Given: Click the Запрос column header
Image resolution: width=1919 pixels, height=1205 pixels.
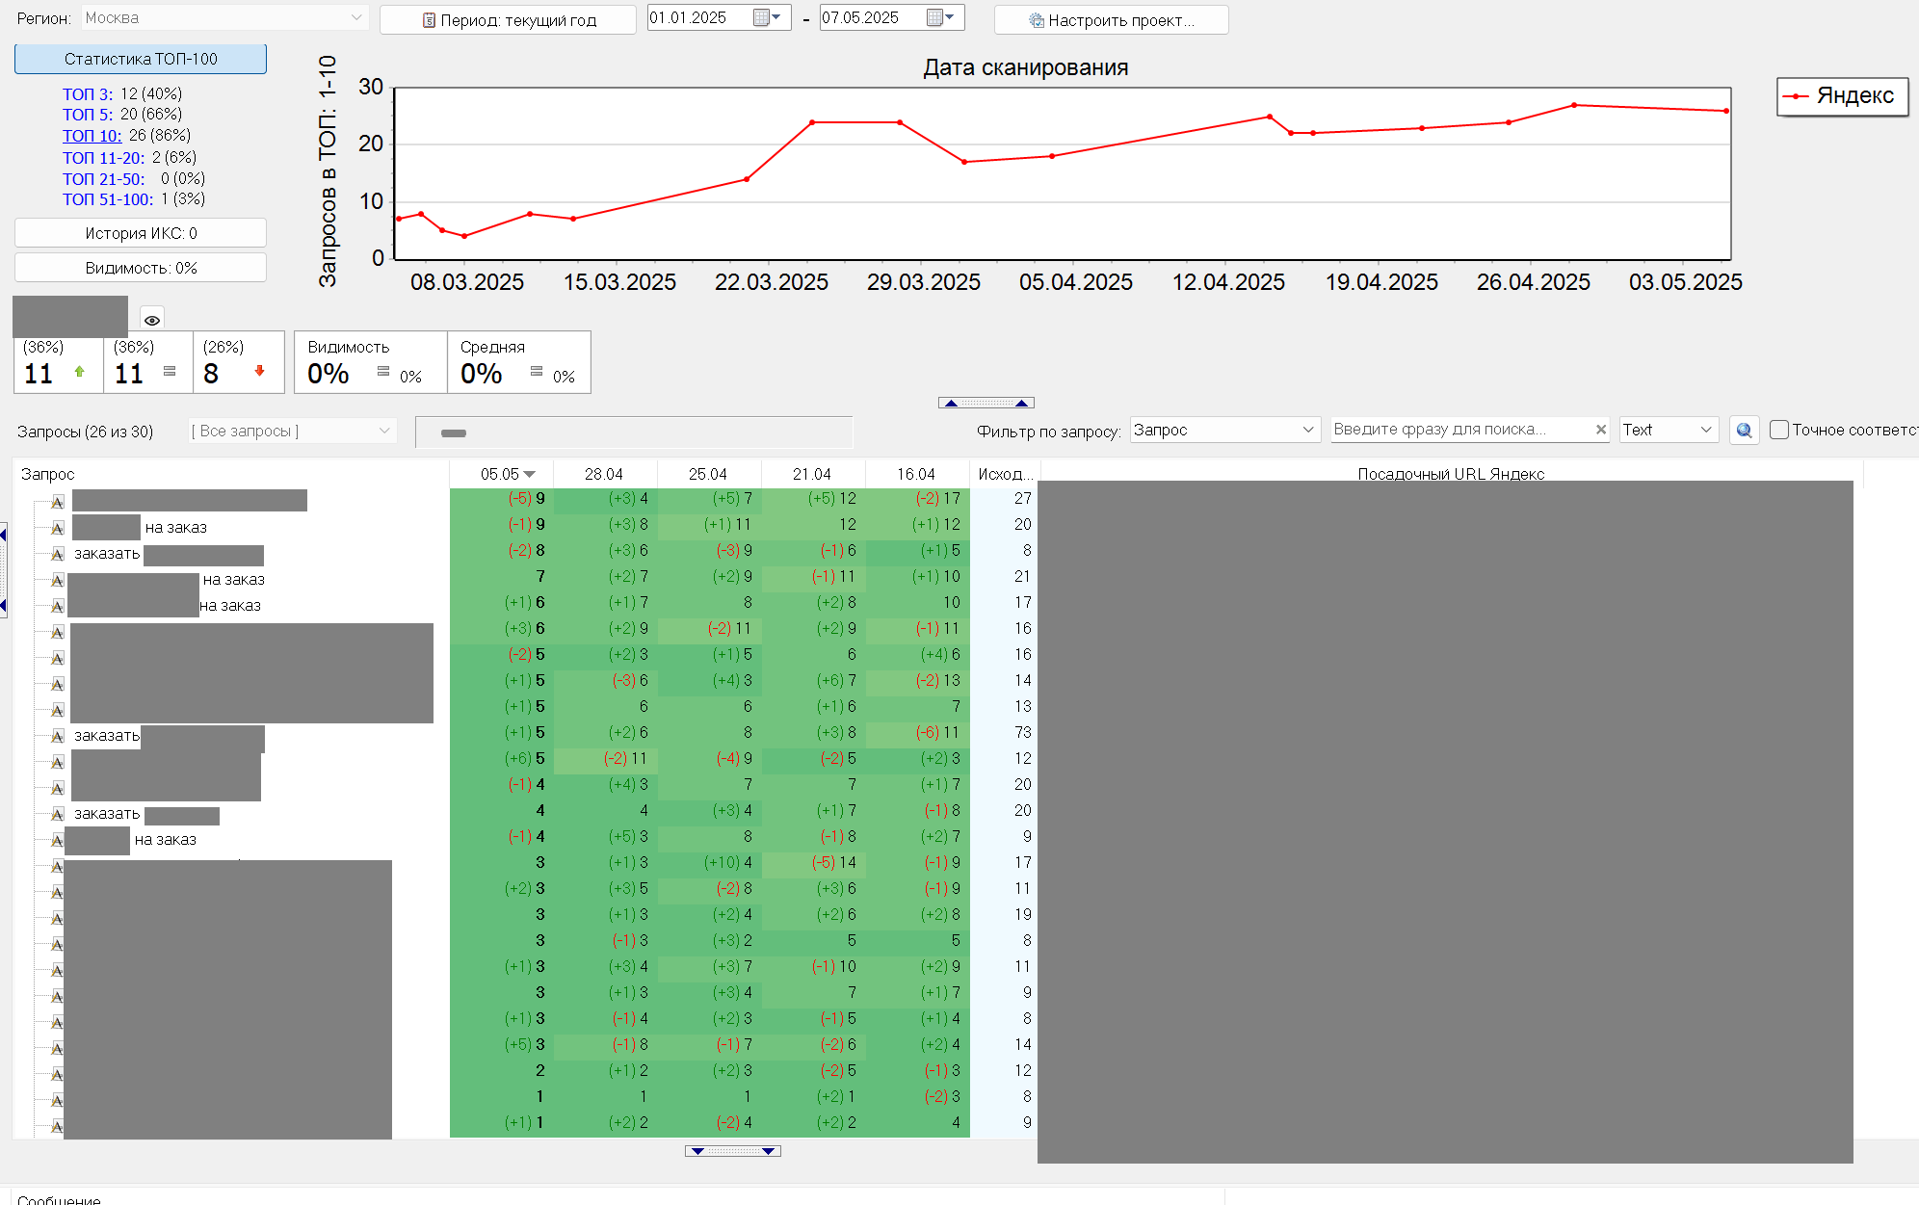Looking at the screenshot, I should [231, 474].
